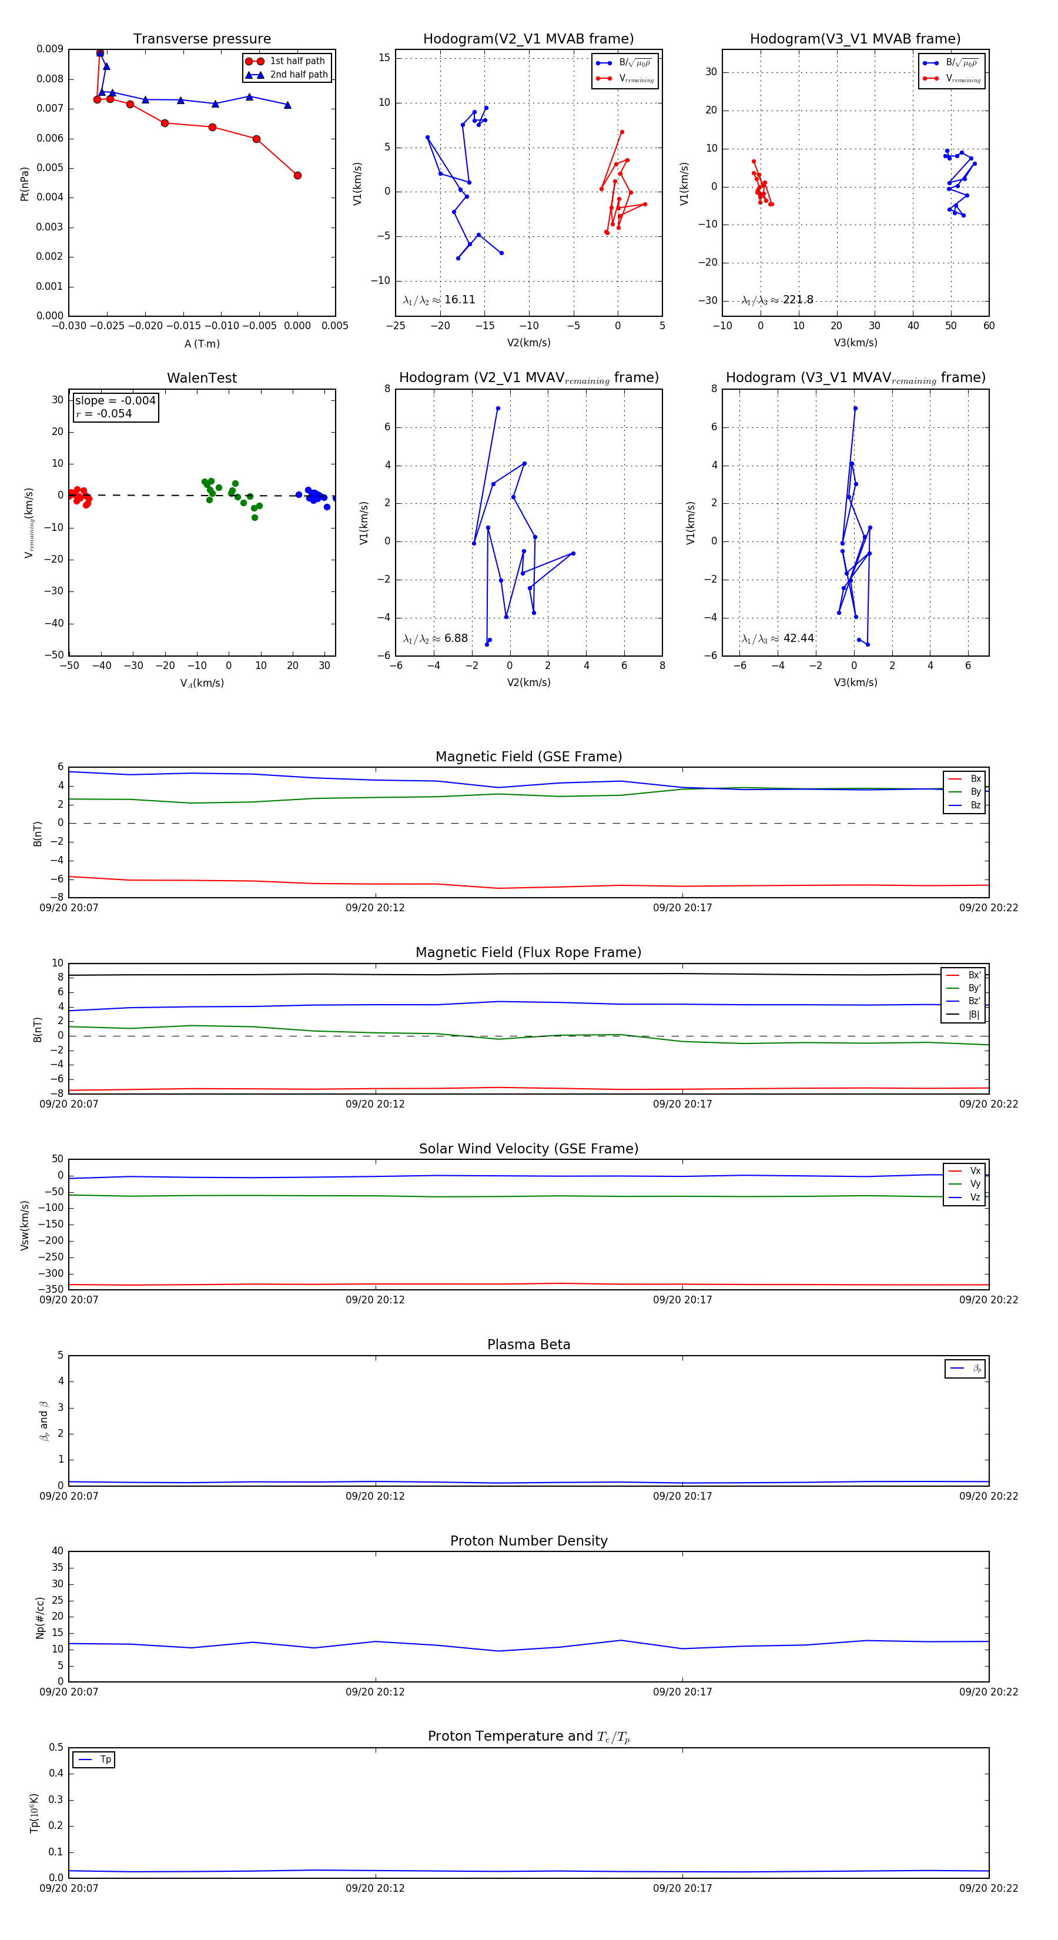Click the "A (T·m)" x-axis label
The width and height of the screenshot is (1058, 1940).
point(202,343)
